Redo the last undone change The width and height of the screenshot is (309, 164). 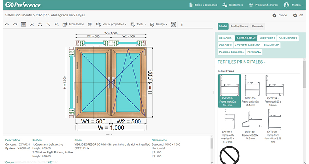coord(15,24)
